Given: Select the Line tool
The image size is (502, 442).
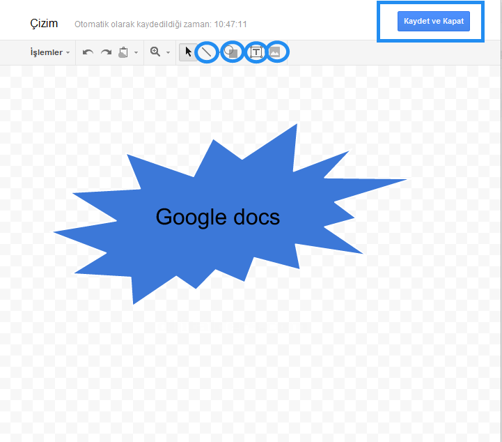Looking at the screenshot, I should [x=207, y=52].
